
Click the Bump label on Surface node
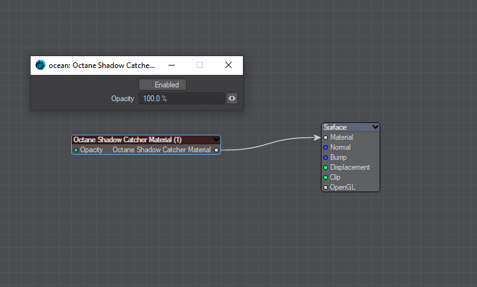[x=338, y=157]
